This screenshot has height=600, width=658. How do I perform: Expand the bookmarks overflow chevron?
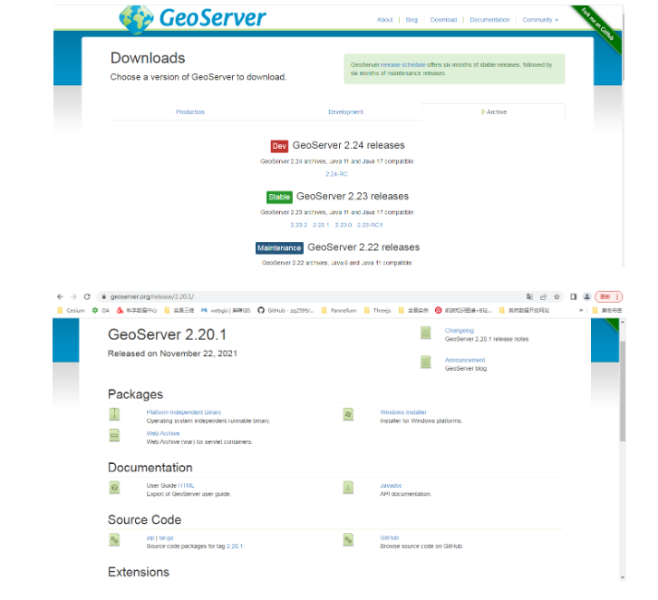point(581,311)
